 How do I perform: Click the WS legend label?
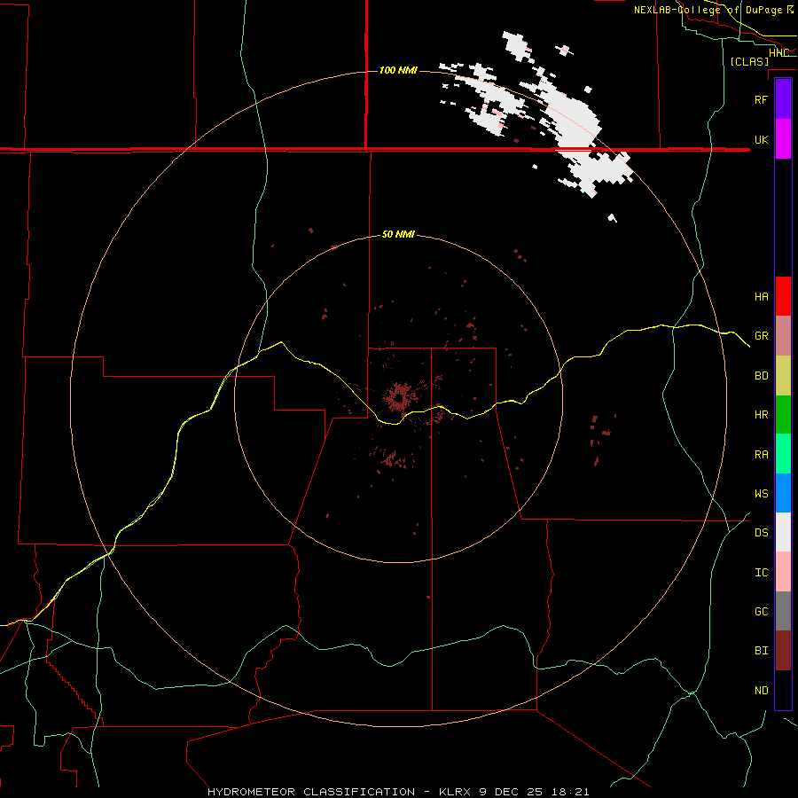[761, 494]
